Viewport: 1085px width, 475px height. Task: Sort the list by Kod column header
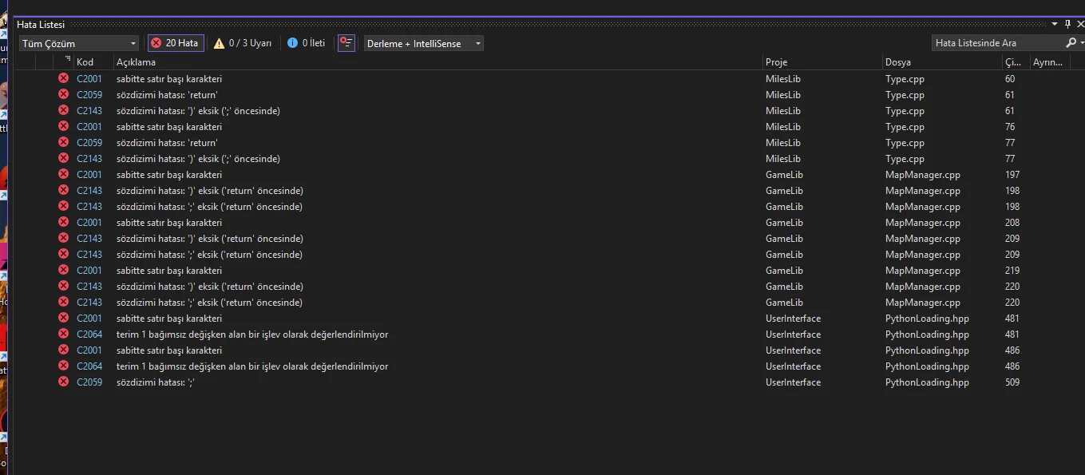pos(85,62)
